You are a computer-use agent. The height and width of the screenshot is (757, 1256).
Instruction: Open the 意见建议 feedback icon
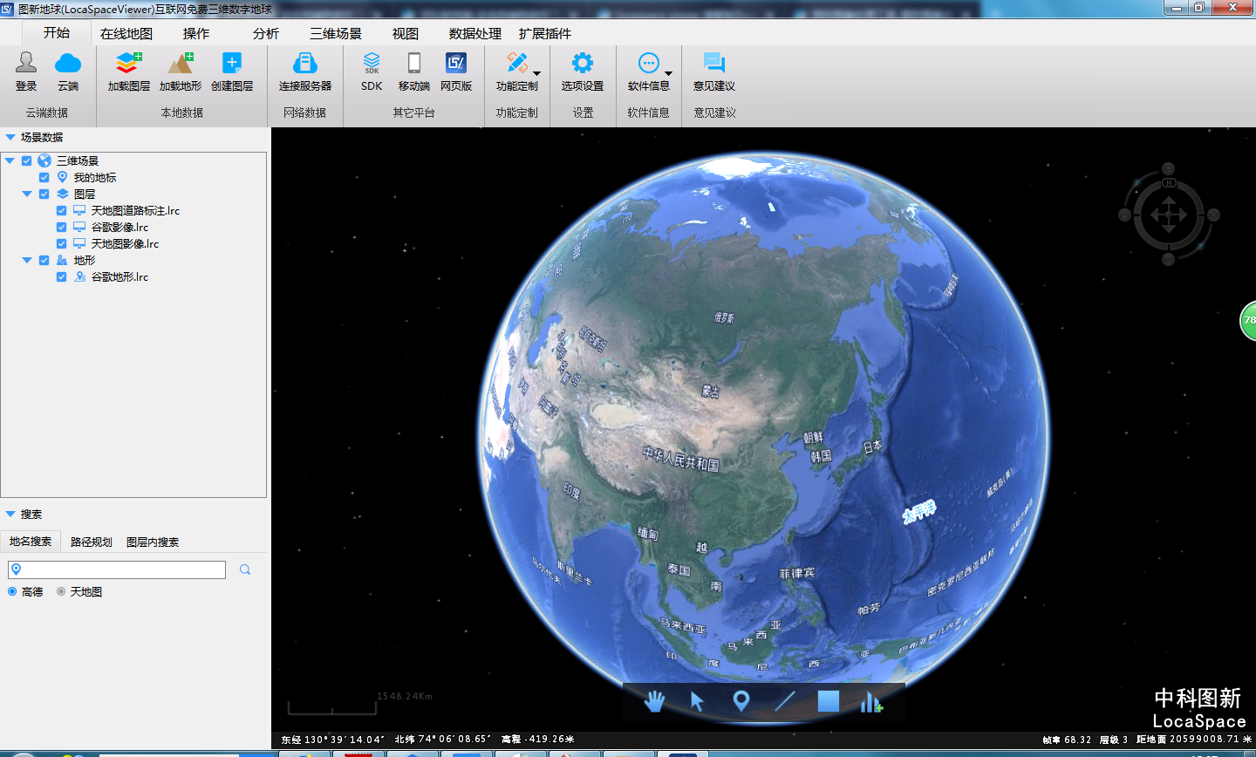point(714,63)
